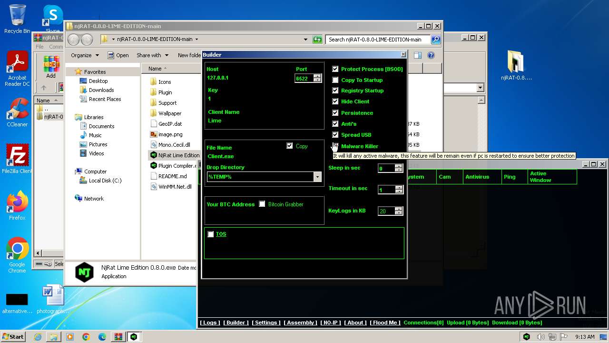This screenshot has width=609, height=343.
Task: Open the Organize dropdown menu
Action: [x=85, y=55]
